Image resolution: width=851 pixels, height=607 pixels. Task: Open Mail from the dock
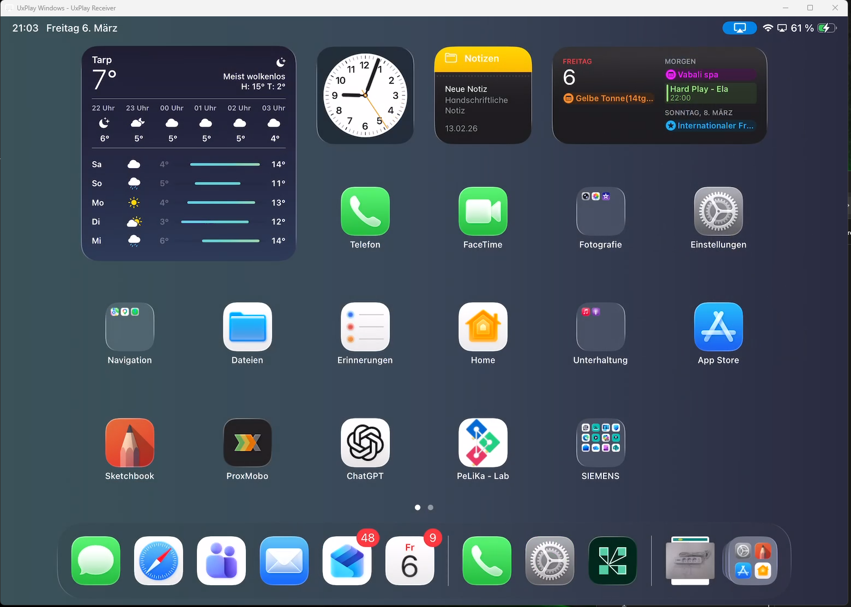(284, 561)
